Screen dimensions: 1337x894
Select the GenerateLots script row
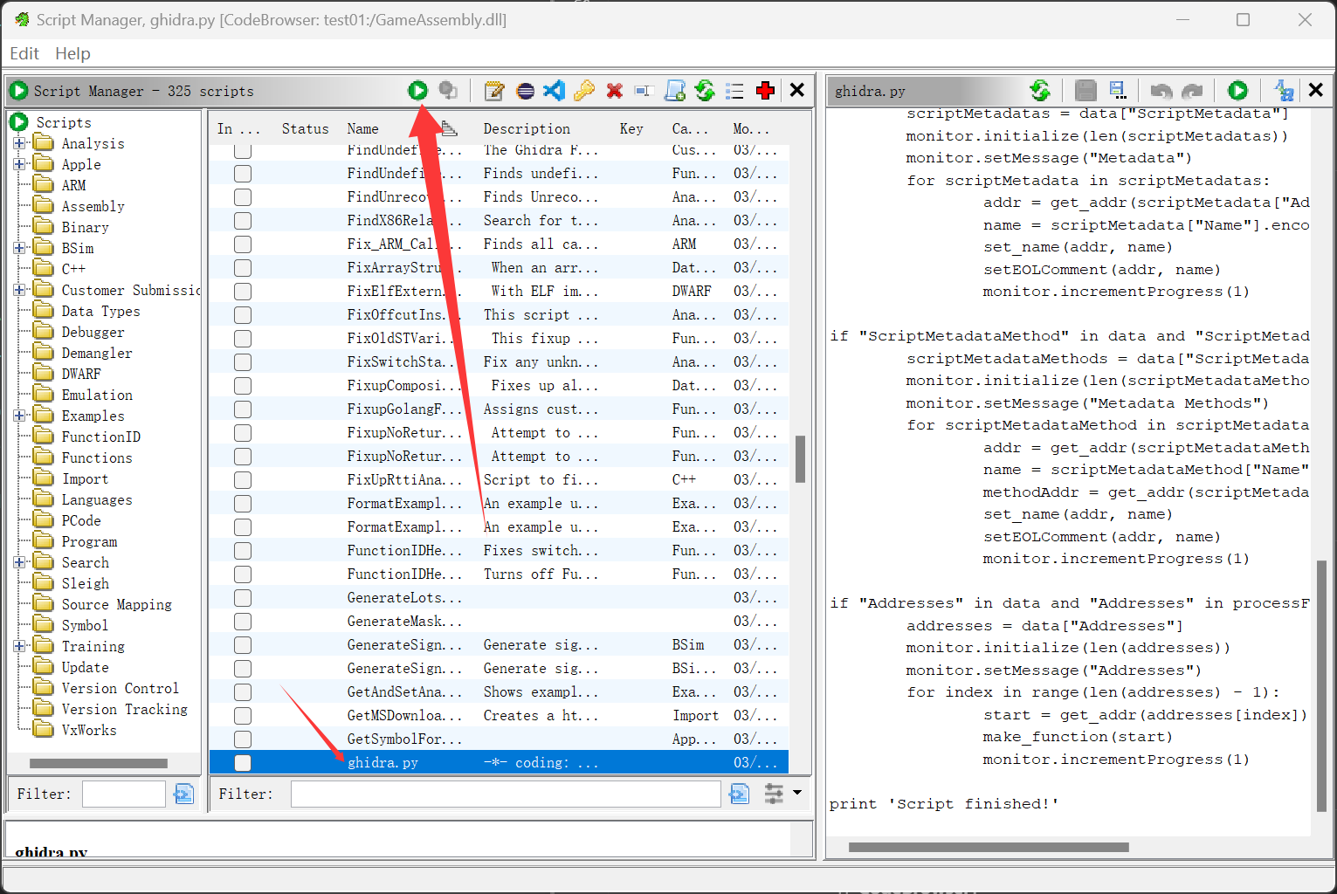tap(499, 598)
